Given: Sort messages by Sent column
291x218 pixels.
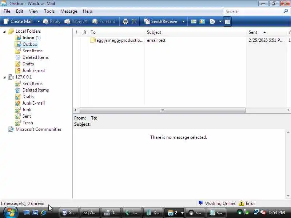Looking at the screenshot, I should 266,32.
